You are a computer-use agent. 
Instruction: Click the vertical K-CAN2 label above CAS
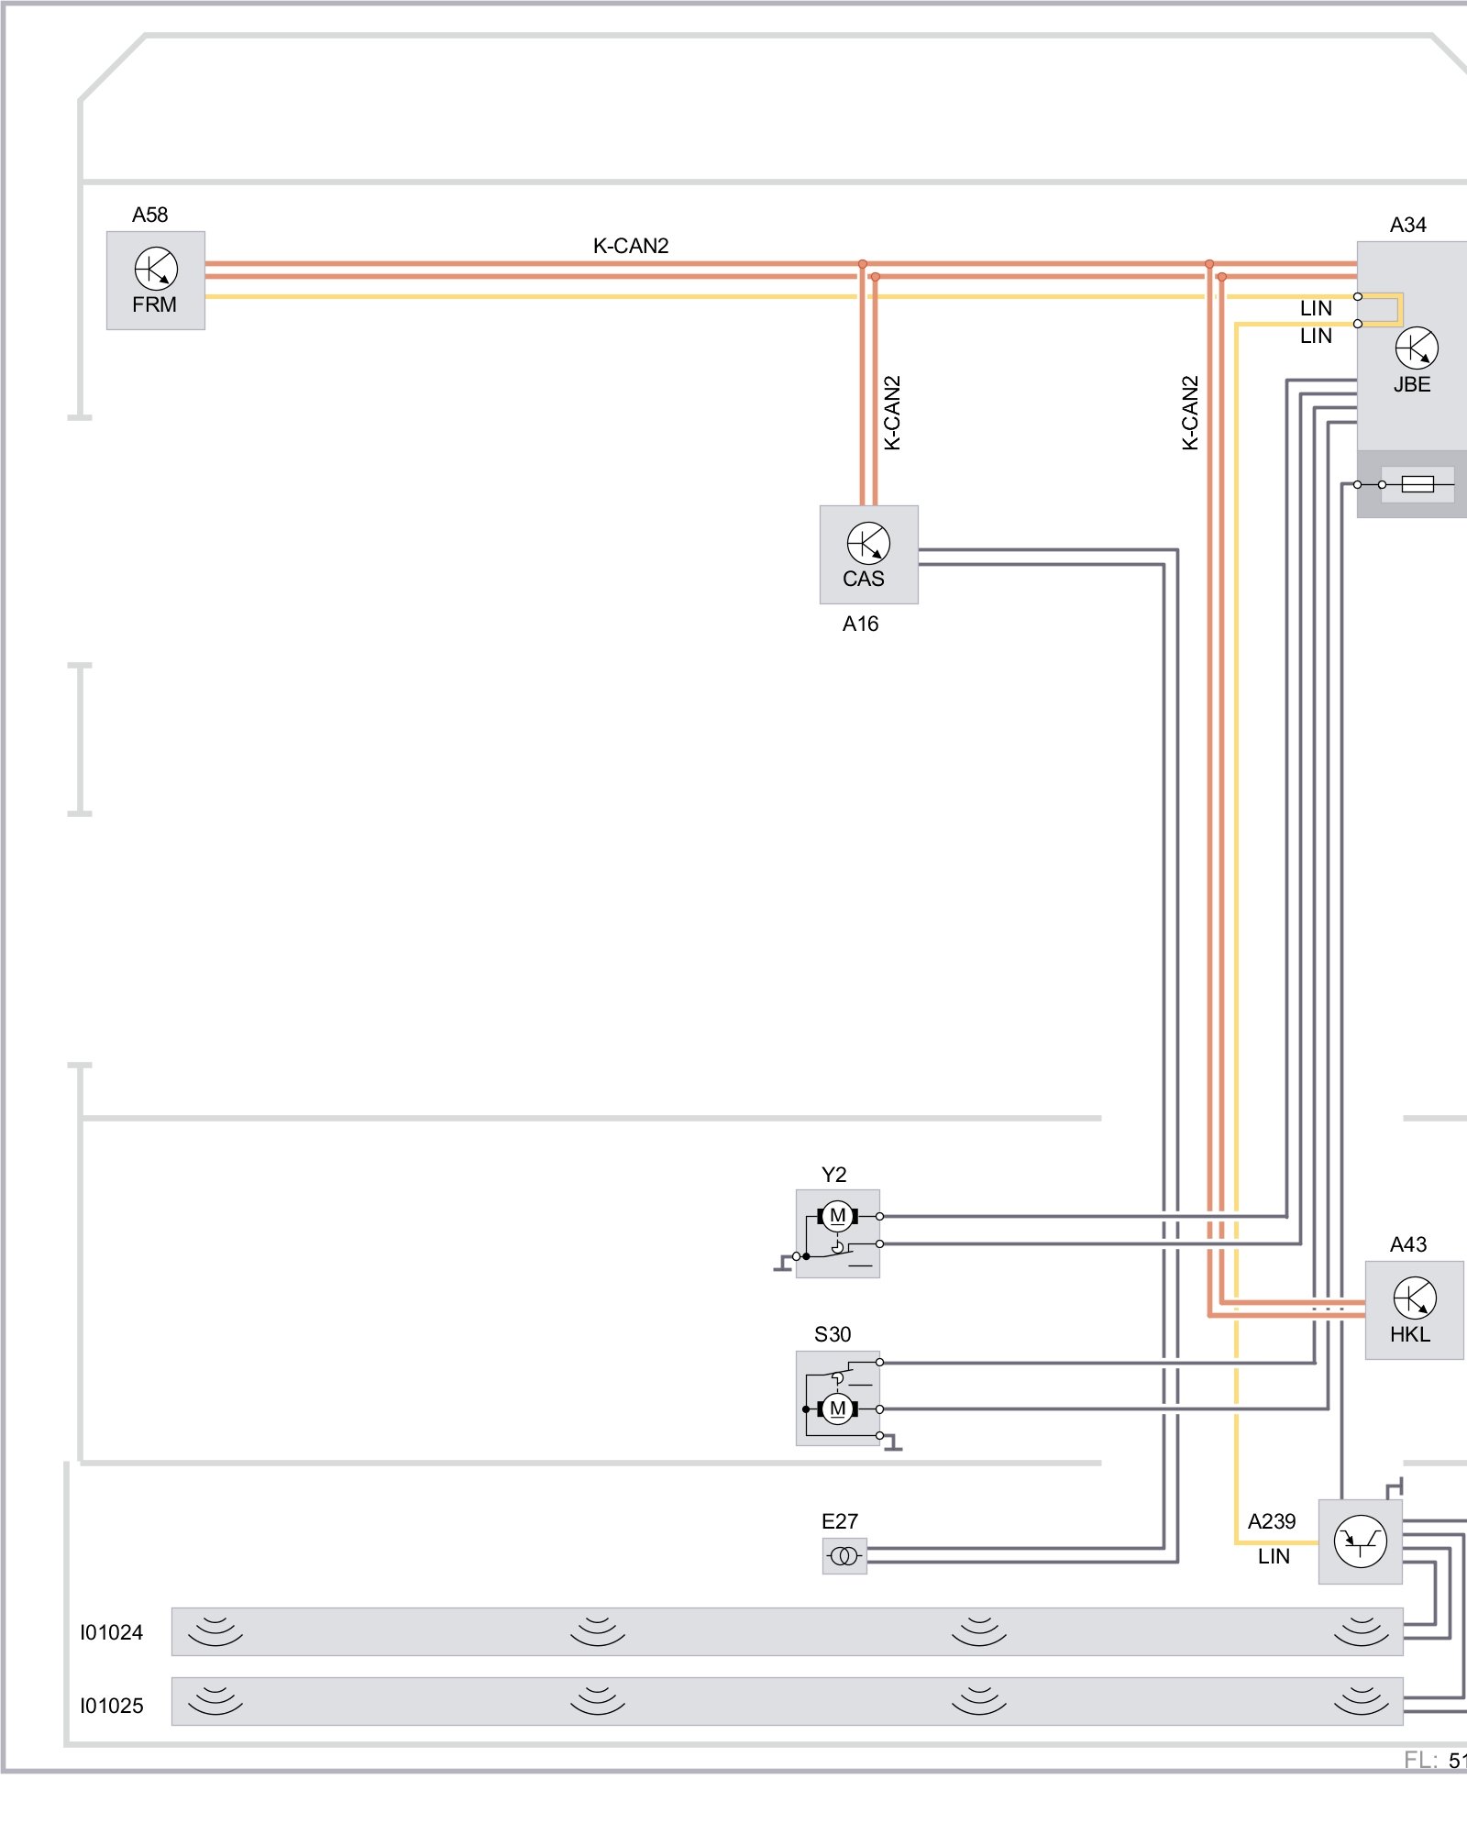(892, 413)
